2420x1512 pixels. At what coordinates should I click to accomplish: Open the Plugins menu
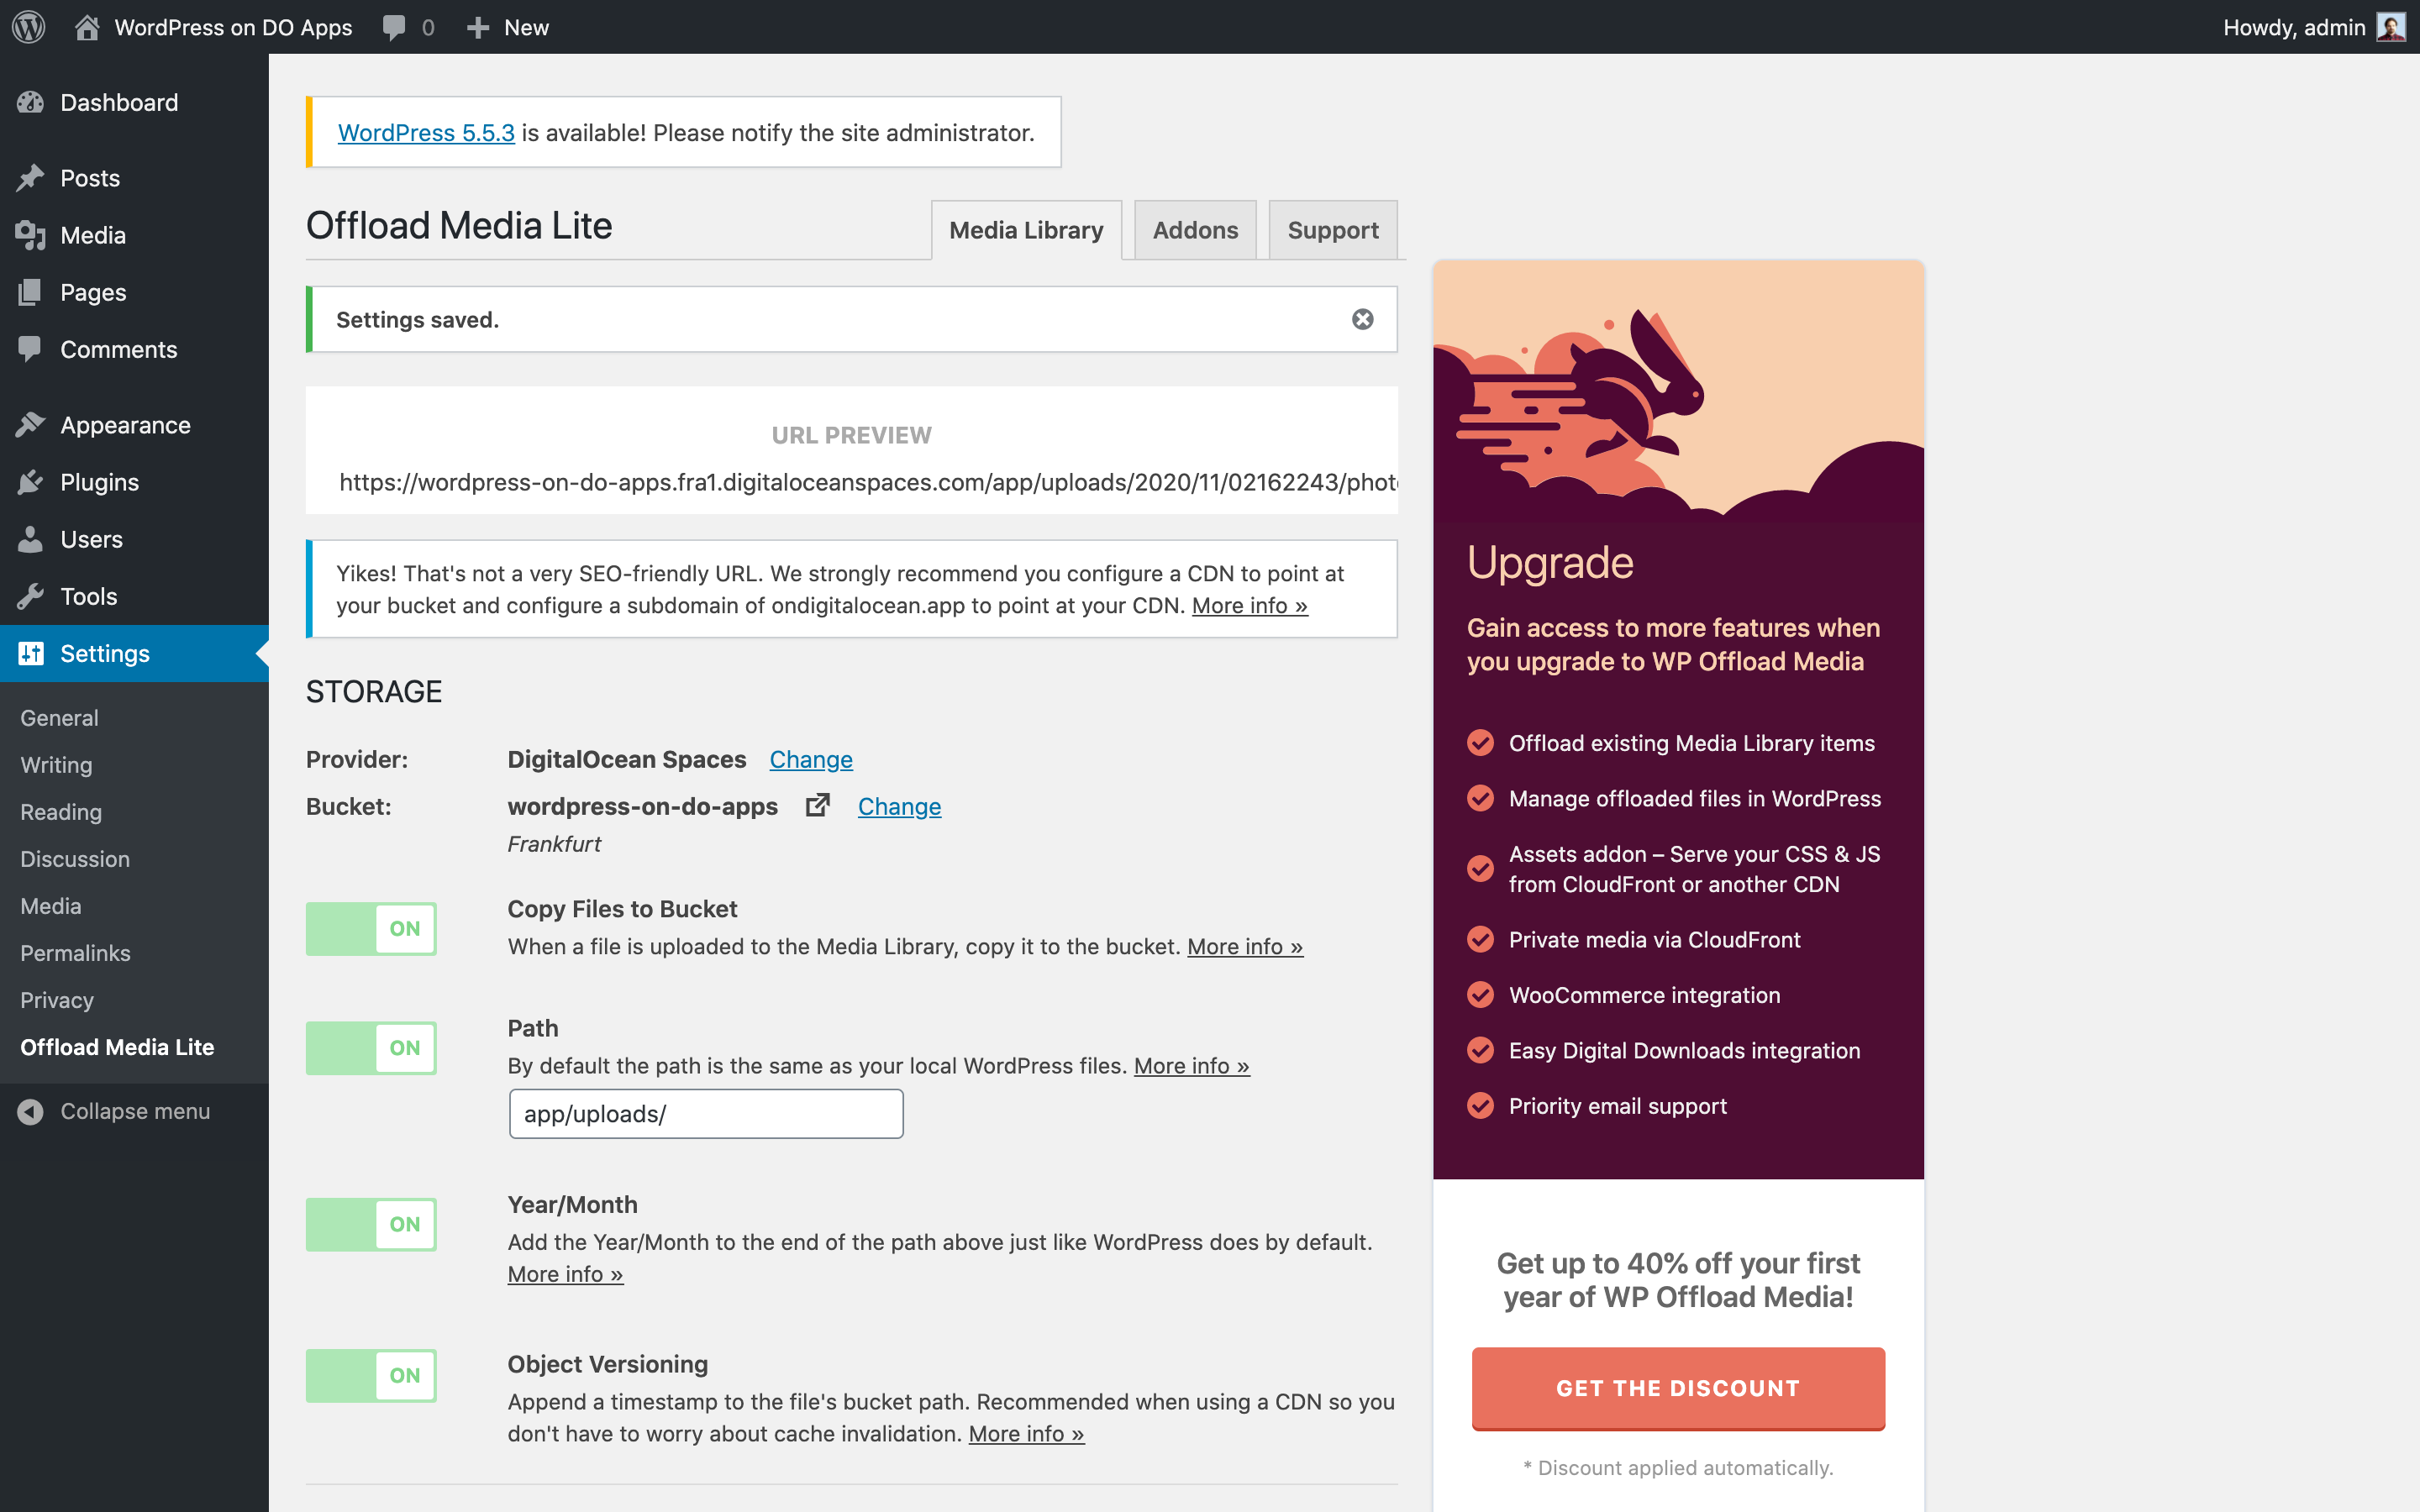99,482
